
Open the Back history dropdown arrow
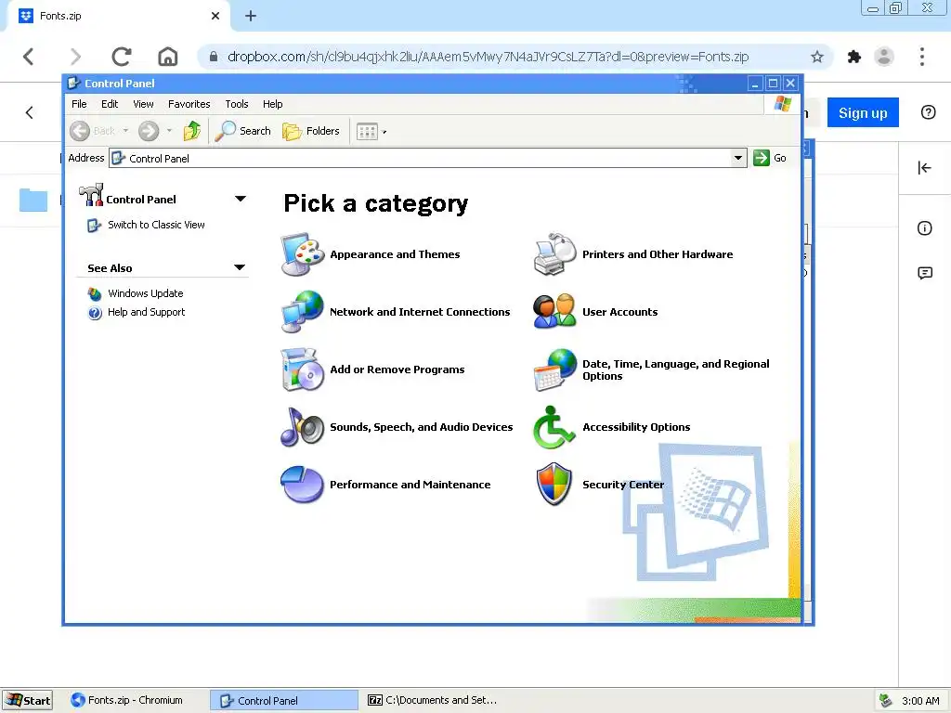125,130
